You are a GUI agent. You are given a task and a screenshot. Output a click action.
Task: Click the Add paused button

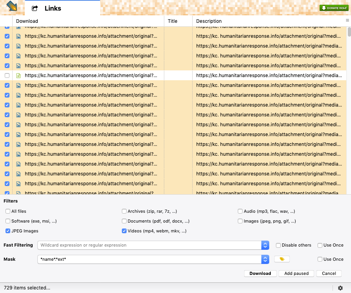(296, 273)
